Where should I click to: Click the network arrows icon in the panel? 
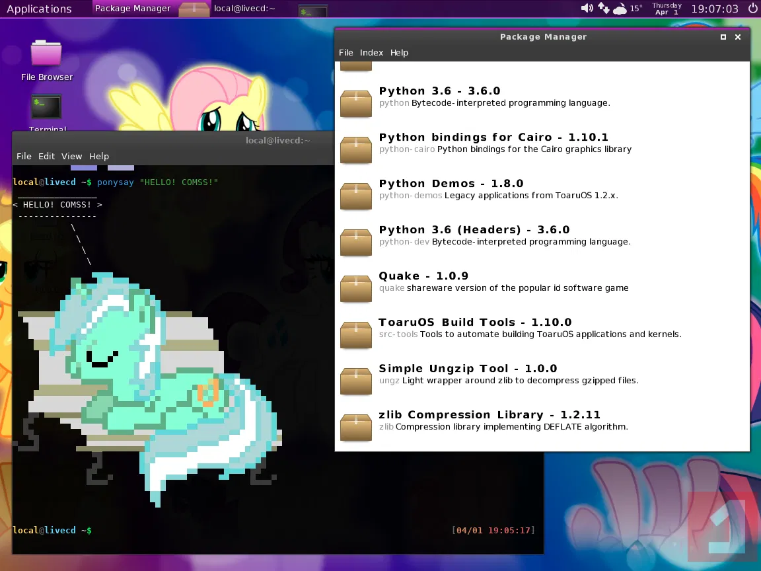pyautogui.click(x=603, y=8)
